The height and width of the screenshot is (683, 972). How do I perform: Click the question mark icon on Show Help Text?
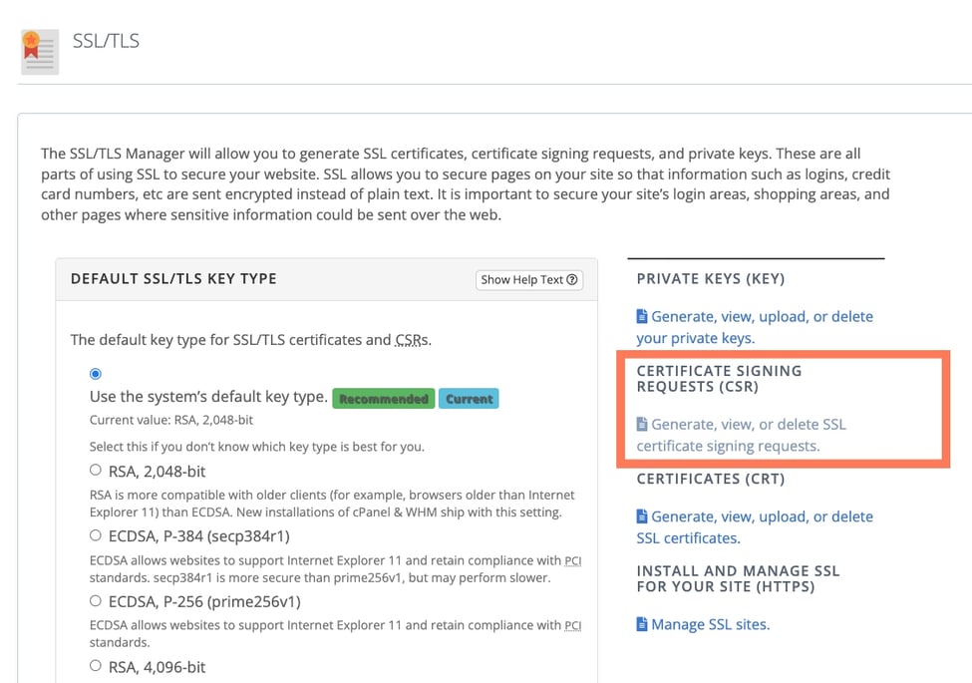point(571,279)
